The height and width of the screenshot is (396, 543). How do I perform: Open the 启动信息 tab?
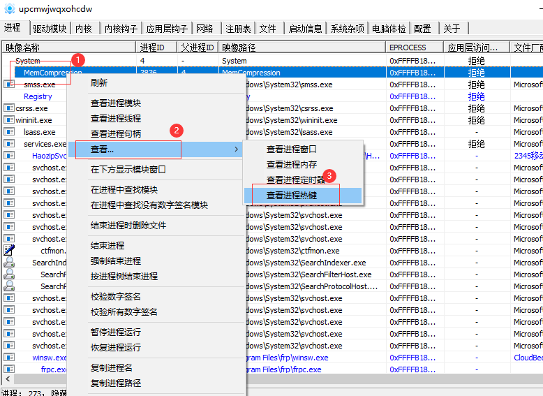[305, 29]
